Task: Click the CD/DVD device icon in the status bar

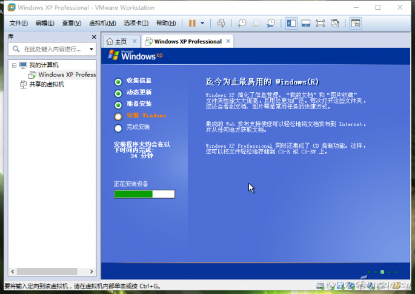Action: coord(330,286)
